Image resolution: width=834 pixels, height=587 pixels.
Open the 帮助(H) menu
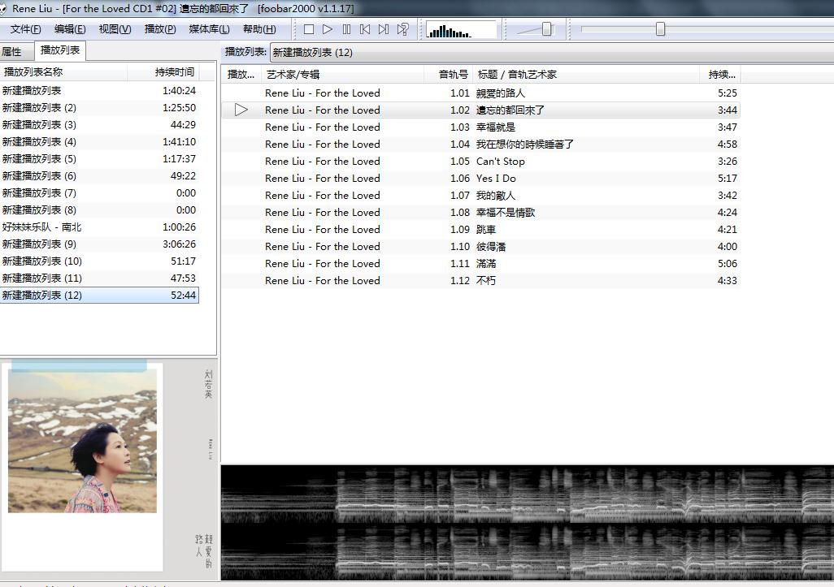[x=259, y=29]
